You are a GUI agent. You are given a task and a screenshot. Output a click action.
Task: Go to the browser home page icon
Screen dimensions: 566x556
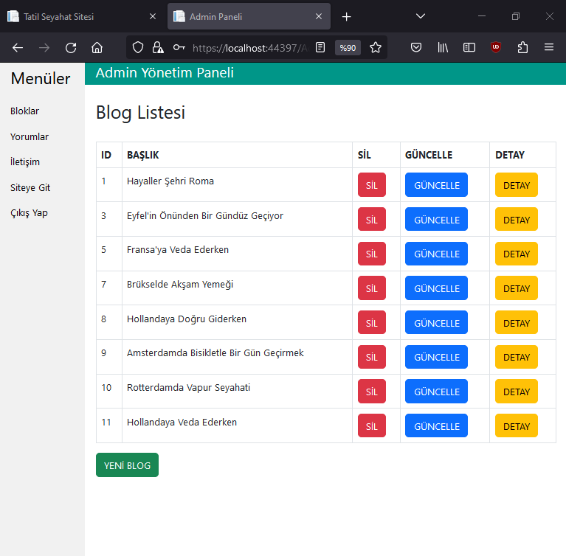[x=97, y=48]
